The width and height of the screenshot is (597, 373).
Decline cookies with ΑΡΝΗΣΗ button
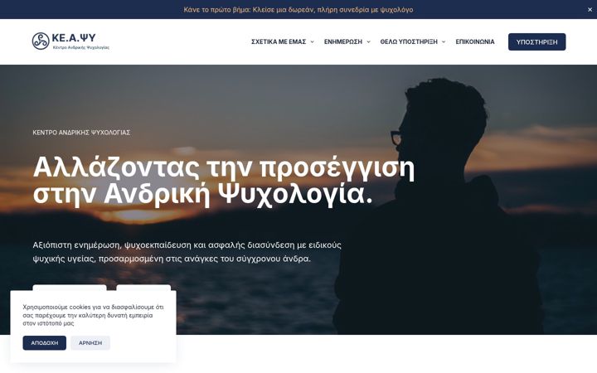click(90, 343)
